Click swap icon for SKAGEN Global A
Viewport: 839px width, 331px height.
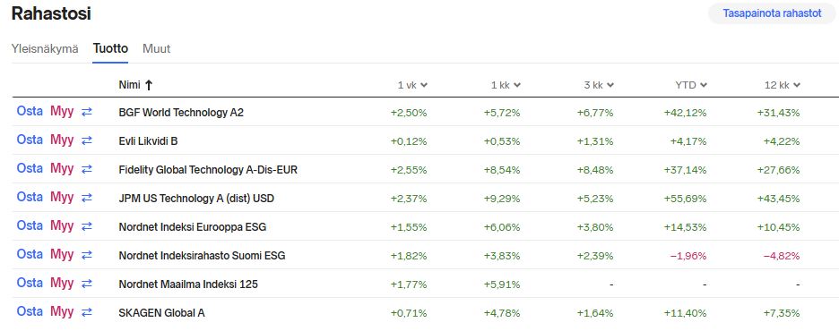click(x=87, y=312)
